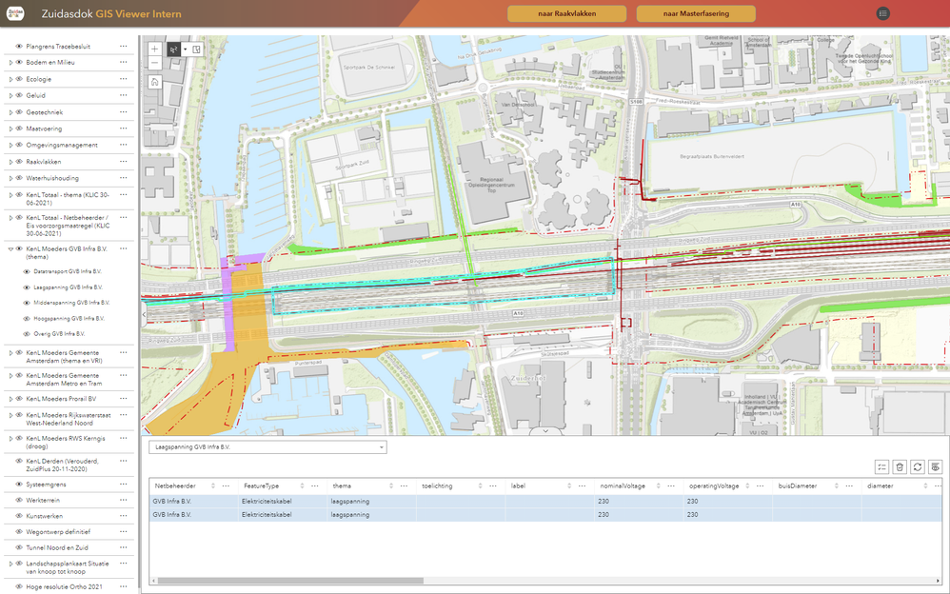Open options menu for Systeemgrens layer
The width and height of the screenshot is (950, 594).
[x=124, y=485]
